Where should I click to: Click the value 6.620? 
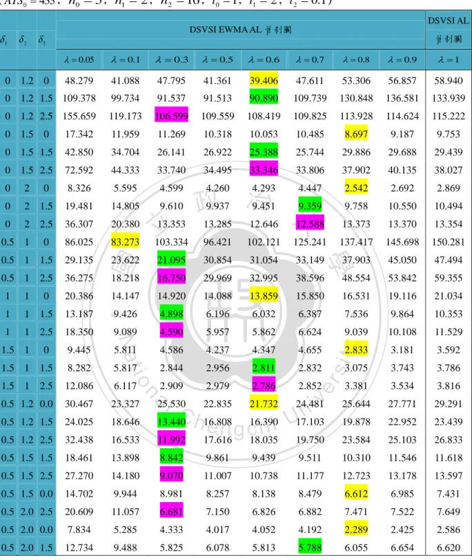point(449,548)
